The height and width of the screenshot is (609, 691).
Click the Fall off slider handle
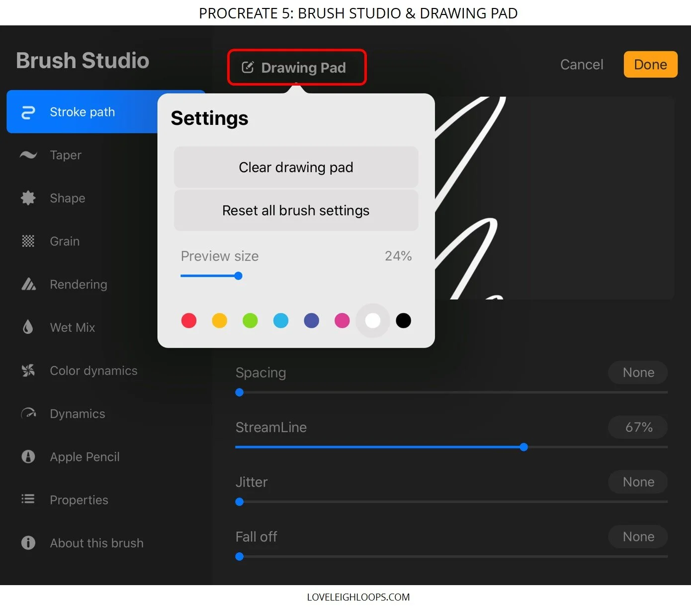pyautogui.click(x=240, y=556)
